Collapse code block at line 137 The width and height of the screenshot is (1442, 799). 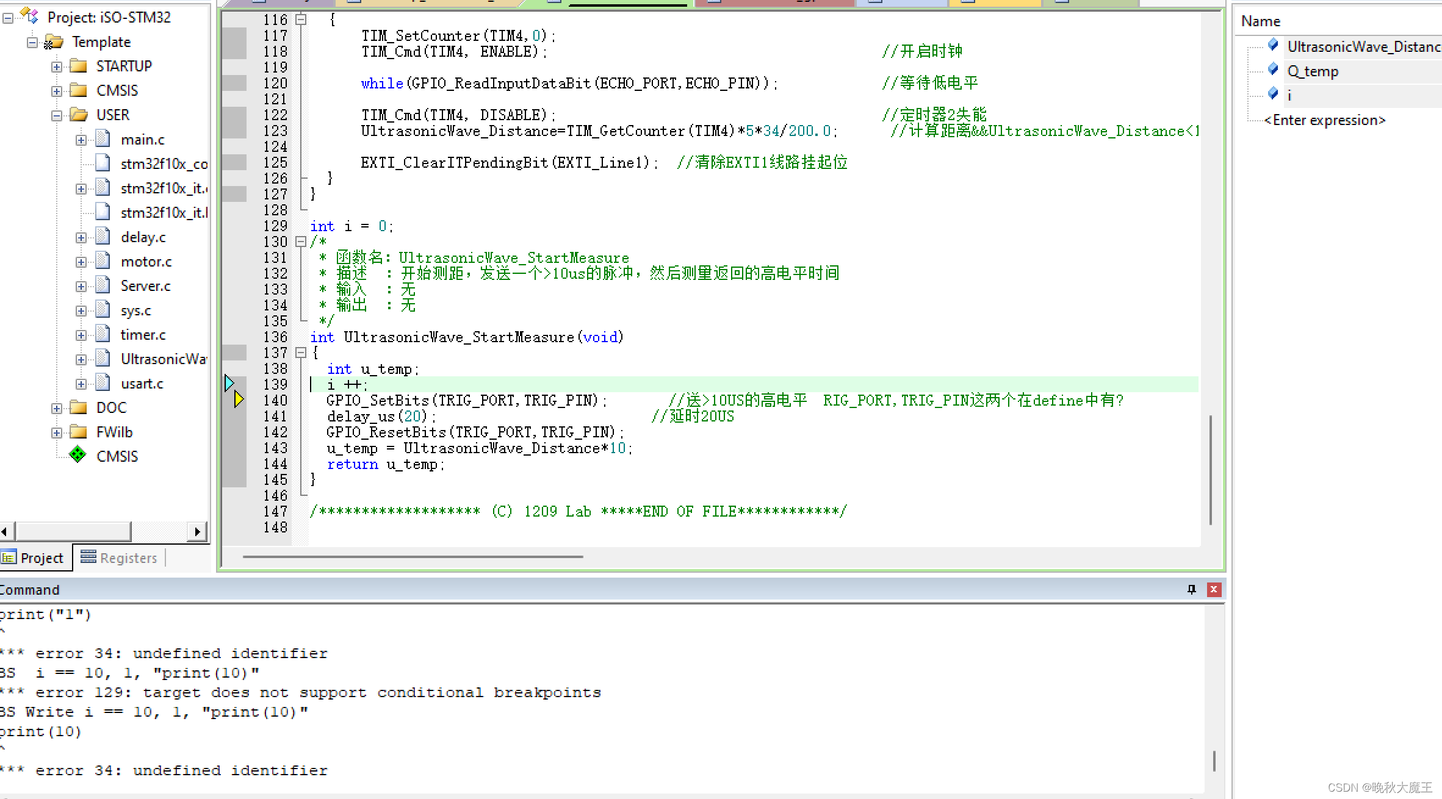click(x=300, y=353)
